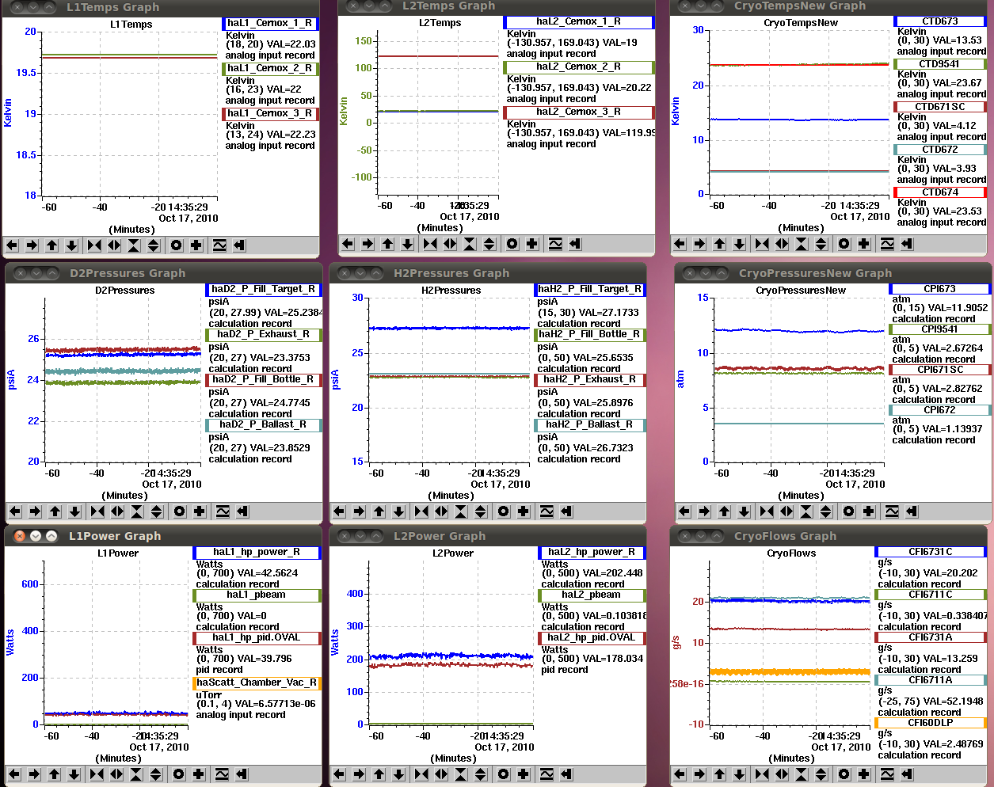Click wave-line icon in CryoTempsNew toolbar
The image size is (994, 787).
click(x=887, y=244)
